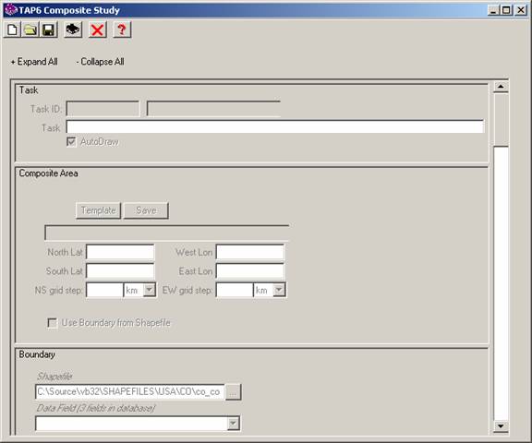Click the New document toolbar icon

coord(13,30)
